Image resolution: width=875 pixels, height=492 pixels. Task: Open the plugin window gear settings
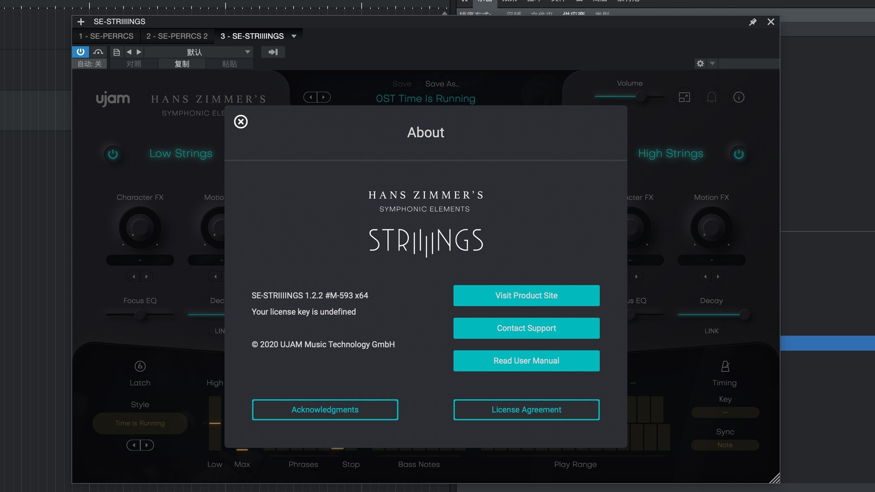click(x=700, y=63)
